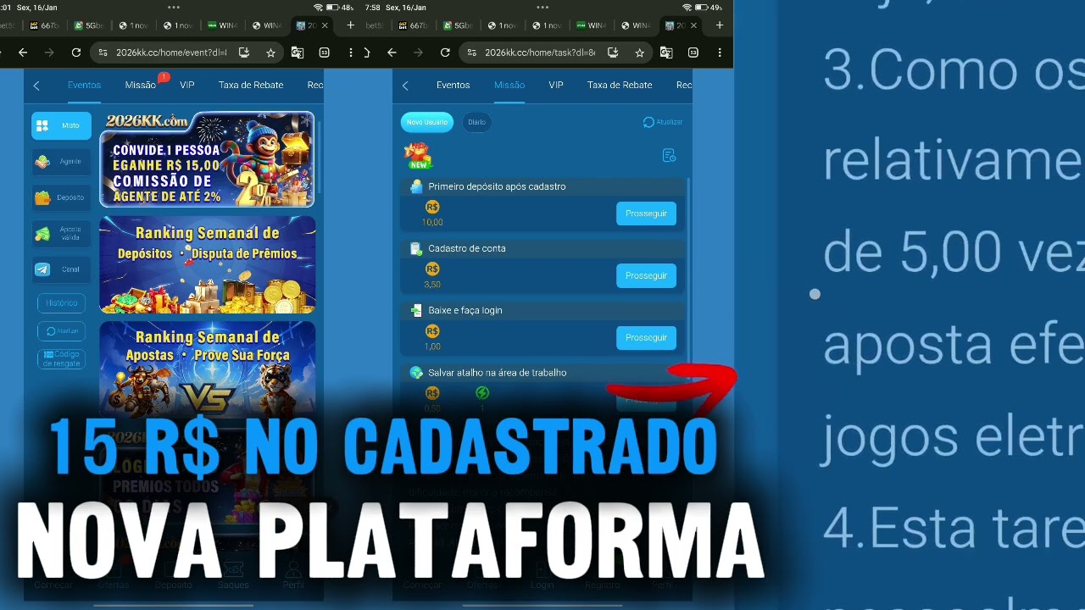This screenshot has width=1085, height=610.
Task: Open tab switcher counter in the right window
Action: [x=693, y=53]
